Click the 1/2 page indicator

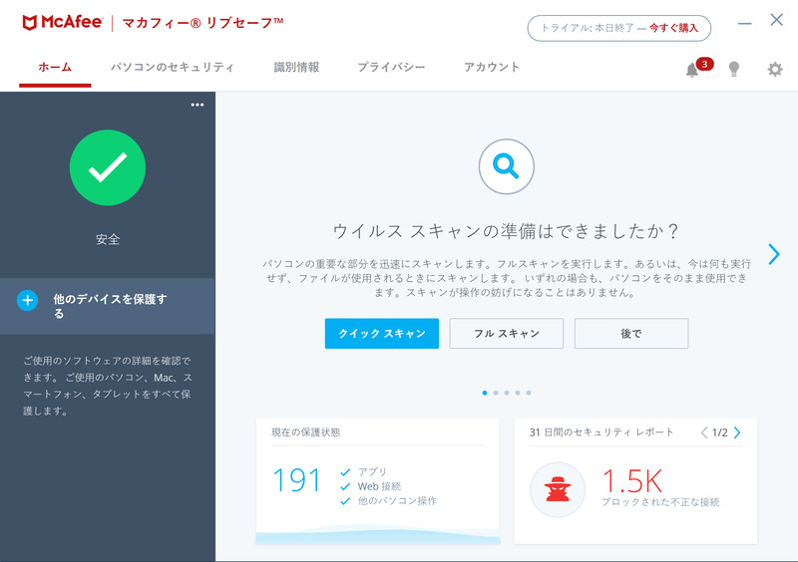click(x=719, y=432)
